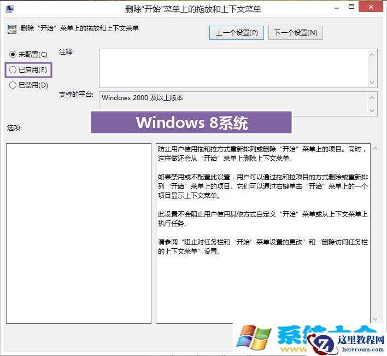The width and height of the screenshot is (387, 356).
Task: Click the help description scroll down arrow
Action: [375, 319]
